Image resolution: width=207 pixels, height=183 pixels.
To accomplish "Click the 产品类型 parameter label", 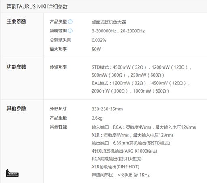I will (58, 22).
